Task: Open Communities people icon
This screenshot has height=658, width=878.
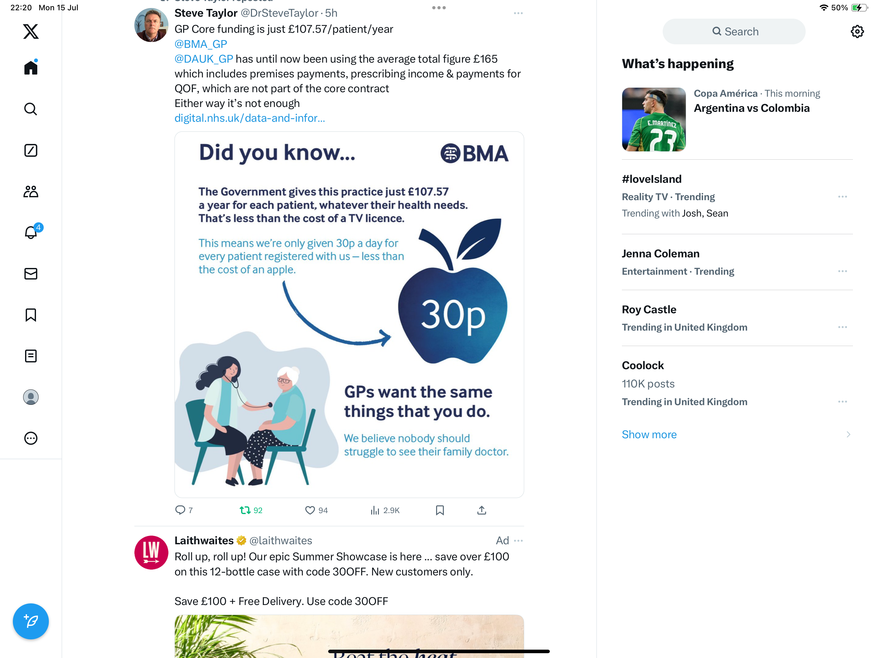Action: click(31, 192)
